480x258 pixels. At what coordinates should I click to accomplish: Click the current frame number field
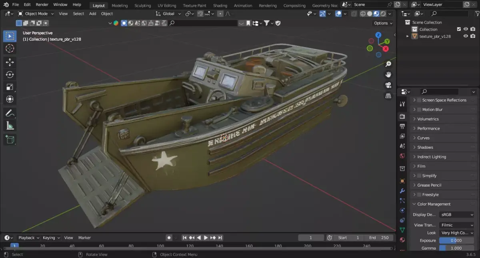pyautogui.click(x=311, y=238)
